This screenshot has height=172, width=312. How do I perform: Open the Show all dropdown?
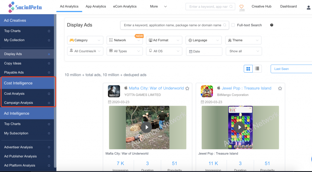tap(244, 51)
